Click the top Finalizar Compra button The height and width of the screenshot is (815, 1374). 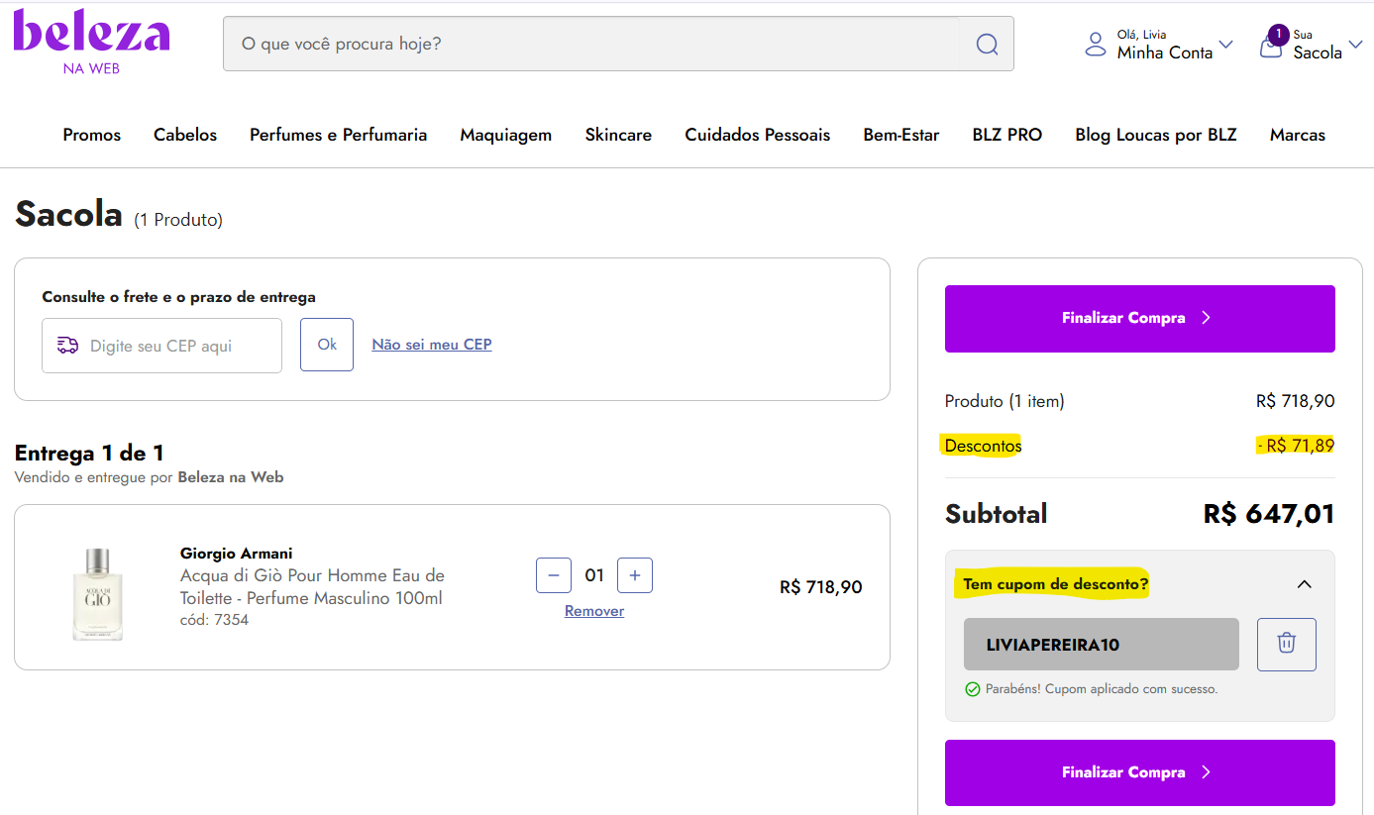1140,319
